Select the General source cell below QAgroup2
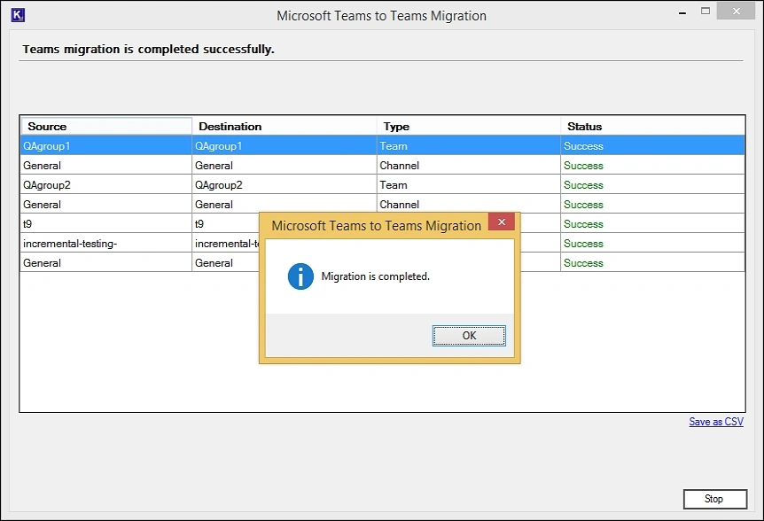The image size is (764, 521). (106, 204)
